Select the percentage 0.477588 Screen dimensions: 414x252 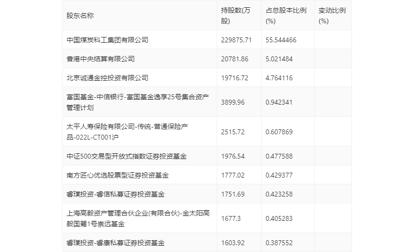[279, 156]
